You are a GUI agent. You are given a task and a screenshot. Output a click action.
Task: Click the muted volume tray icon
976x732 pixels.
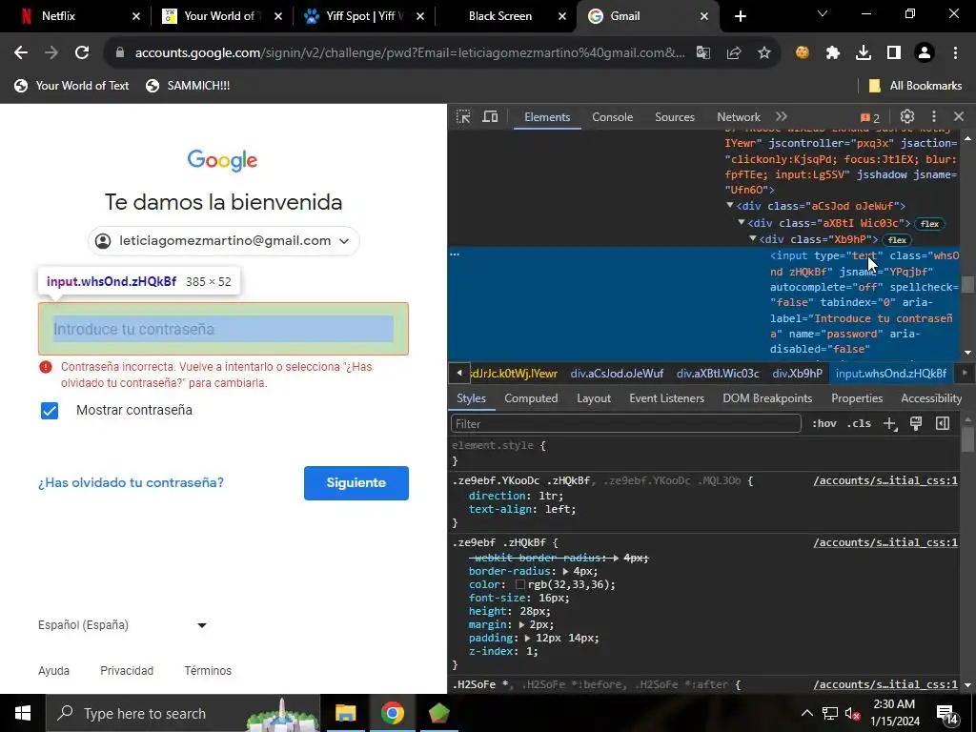pos(852,714)
